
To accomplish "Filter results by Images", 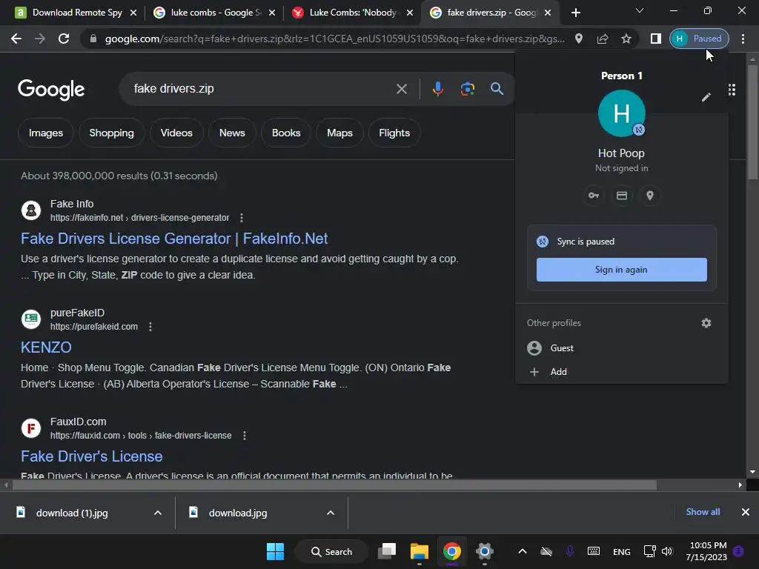I will click(x=46, y=133).
